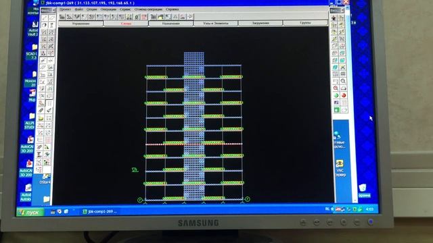The width and height of the screenshot is (433, 243).
Task: Click the green node marker at bottom-right of frame
Action: point(247,199)
